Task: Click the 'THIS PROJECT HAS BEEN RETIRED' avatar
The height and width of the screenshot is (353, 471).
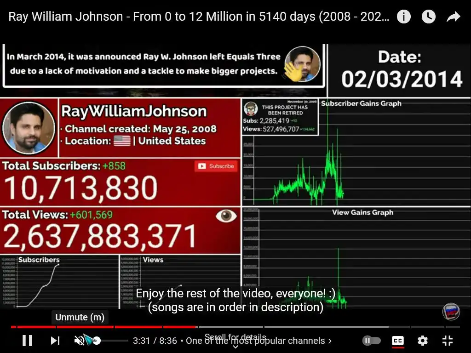Action: click(x=251, y=108)
